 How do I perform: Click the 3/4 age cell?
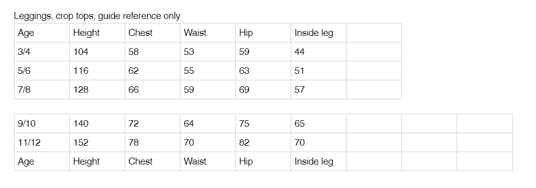click(42, 52)
